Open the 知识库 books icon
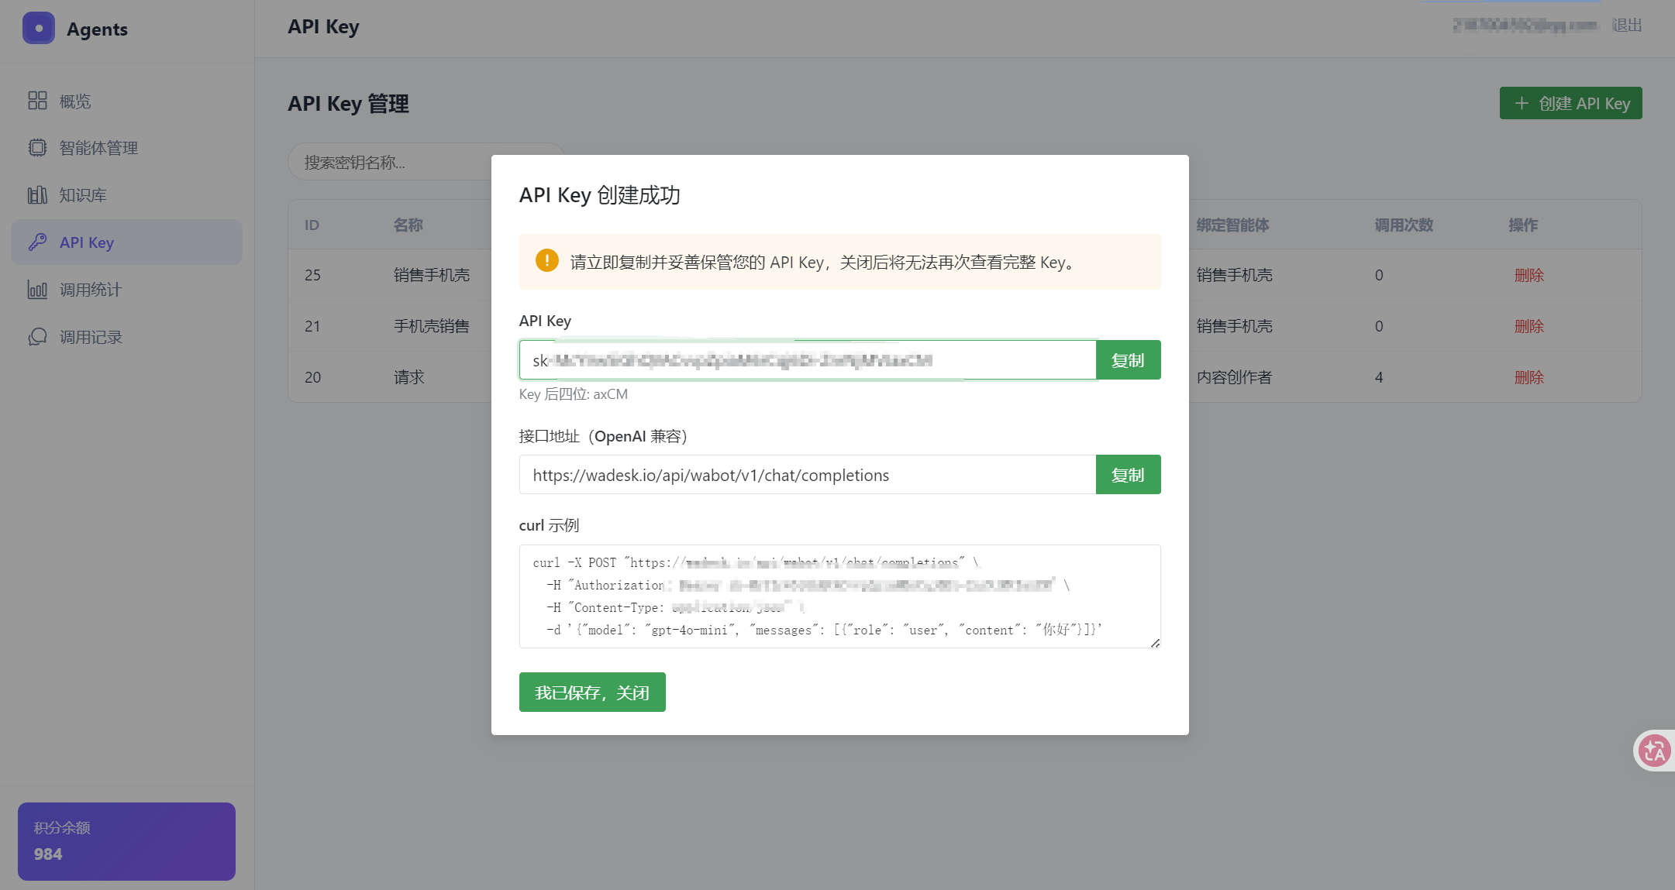 [37, 195]
